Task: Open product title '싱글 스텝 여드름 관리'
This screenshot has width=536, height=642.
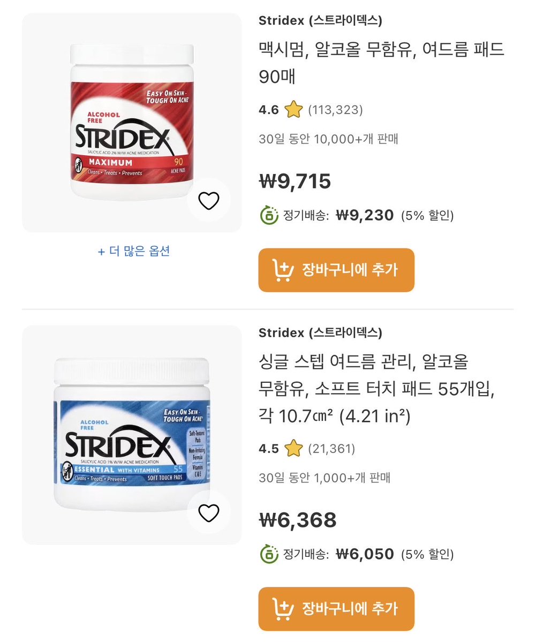Action: pyautogui.click(x=376, y=389)
